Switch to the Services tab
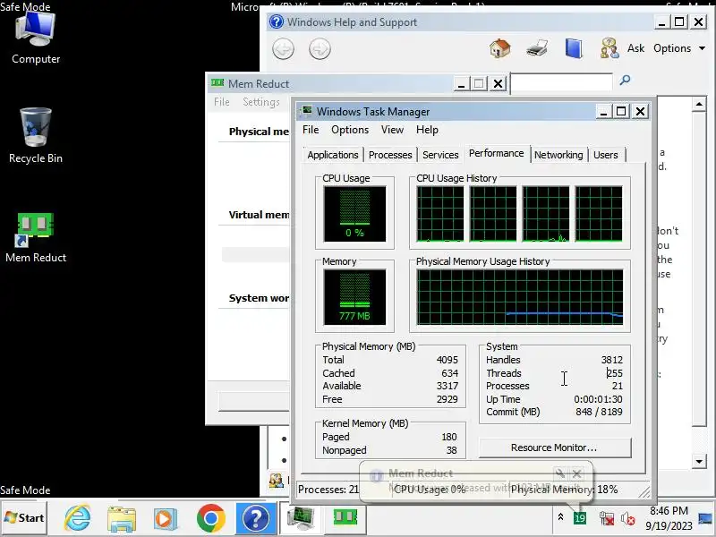 440,155
